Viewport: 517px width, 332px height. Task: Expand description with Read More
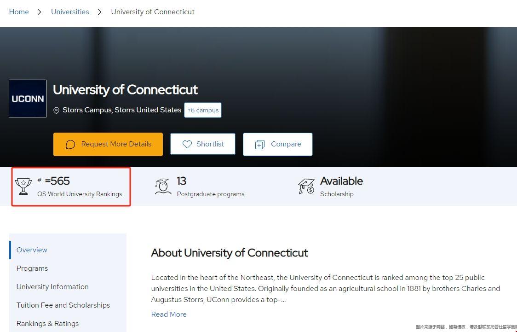coord(169,314)
